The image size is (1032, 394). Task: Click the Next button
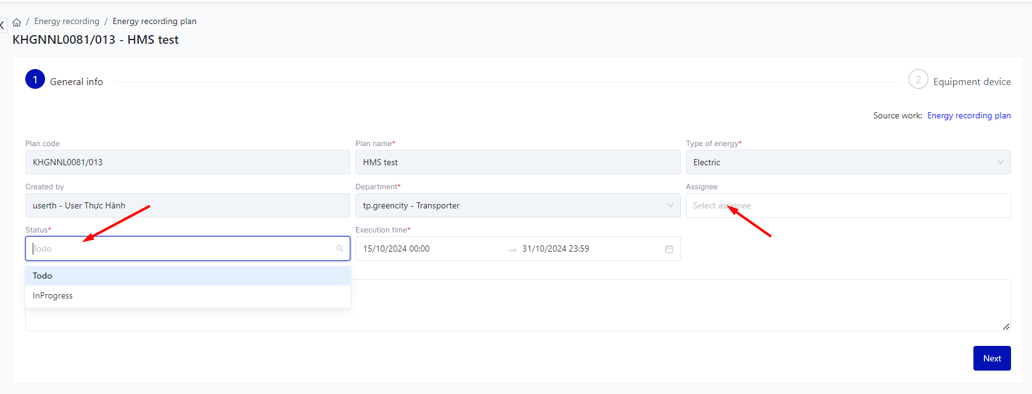(x=991, y=358)
